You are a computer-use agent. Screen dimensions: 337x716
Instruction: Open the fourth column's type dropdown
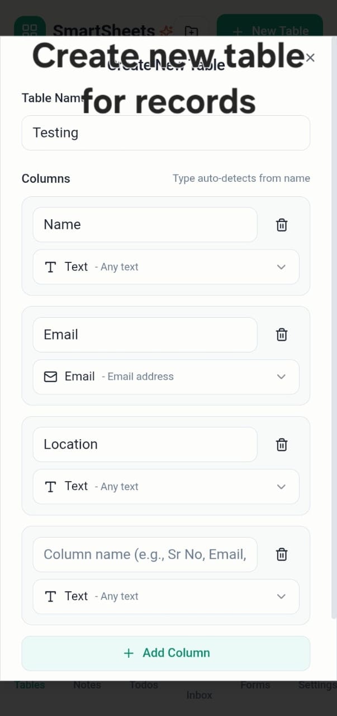[x=281, y=596]
